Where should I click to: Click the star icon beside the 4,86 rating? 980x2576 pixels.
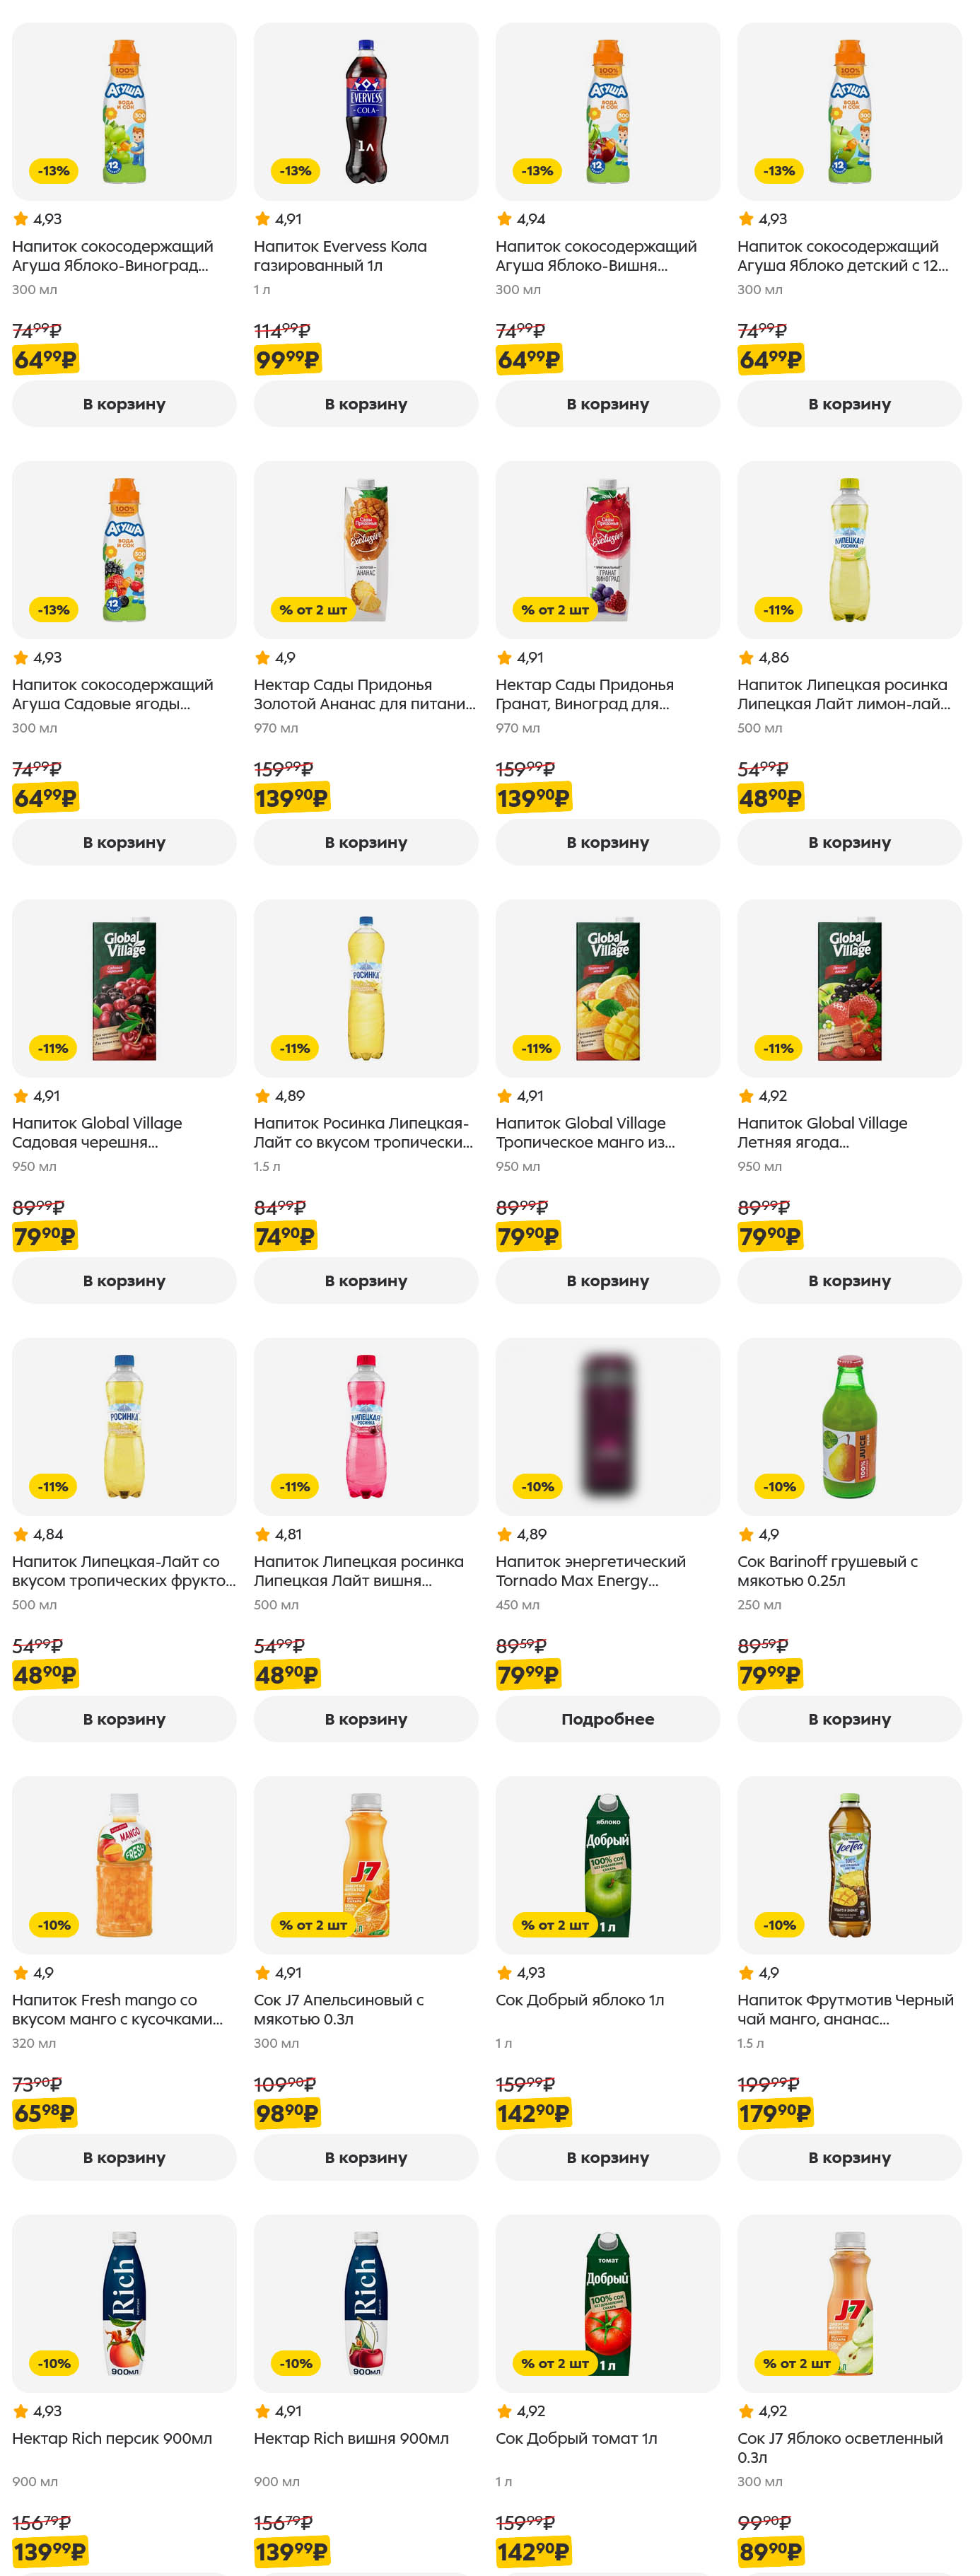point(746,657)
